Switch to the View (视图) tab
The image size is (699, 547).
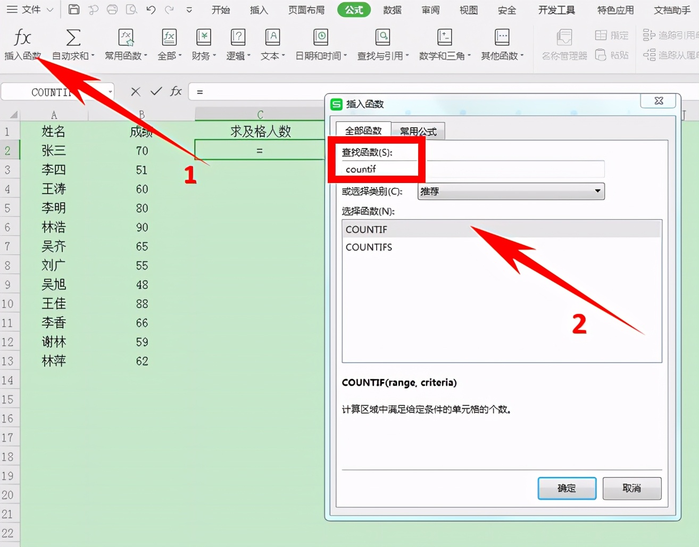click(469, 10)
